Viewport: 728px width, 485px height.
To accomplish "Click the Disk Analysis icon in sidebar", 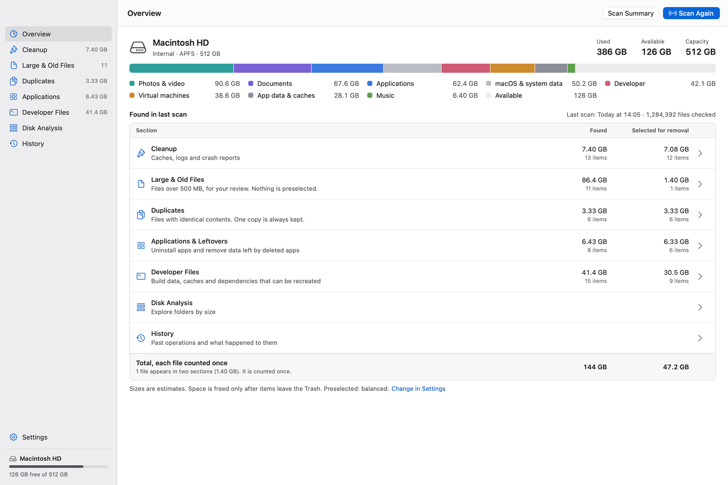I will (14, 128).
